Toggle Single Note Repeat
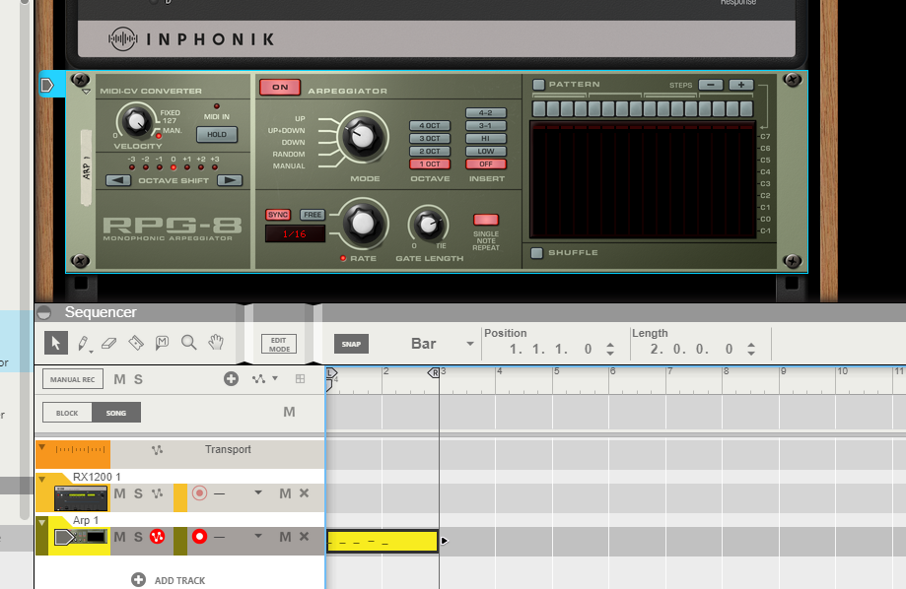Screen dimensions: 906x589 [x=486, y=220]
